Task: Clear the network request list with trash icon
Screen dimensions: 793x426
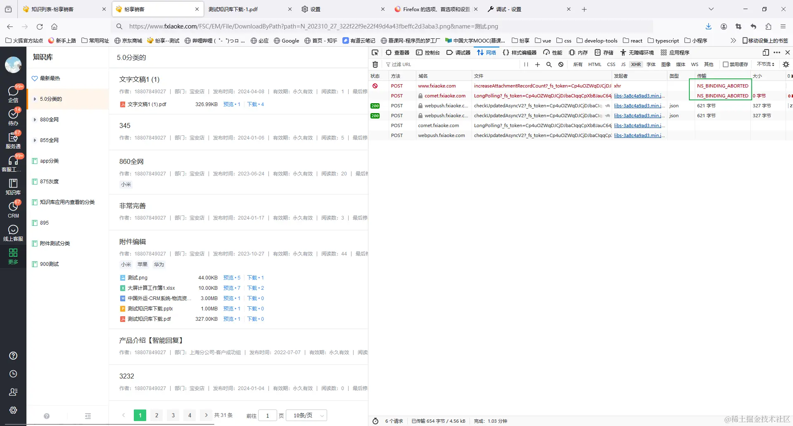Action: tap(375, 64)
